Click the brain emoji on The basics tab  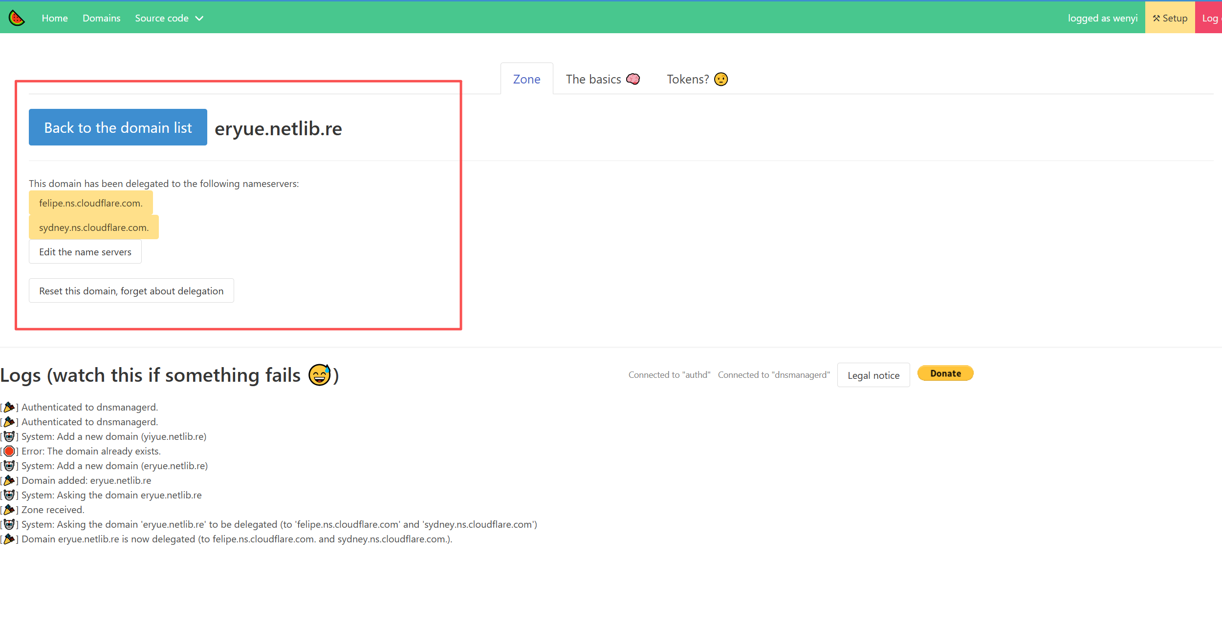633,79
